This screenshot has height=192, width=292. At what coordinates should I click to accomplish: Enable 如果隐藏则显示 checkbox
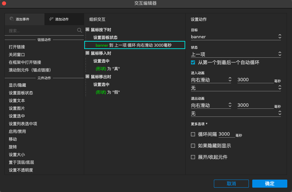pyautogui.click(x=193, y=146)
